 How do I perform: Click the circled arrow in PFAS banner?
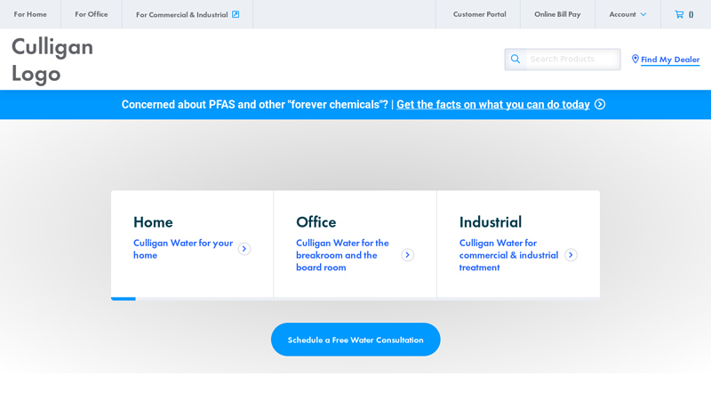(600, 104)
